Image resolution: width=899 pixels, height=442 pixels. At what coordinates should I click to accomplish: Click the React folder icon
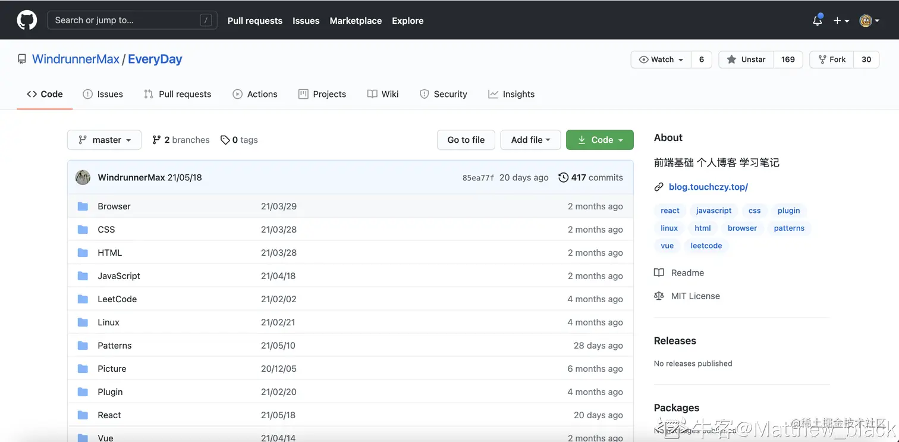(x=83, y=415)
